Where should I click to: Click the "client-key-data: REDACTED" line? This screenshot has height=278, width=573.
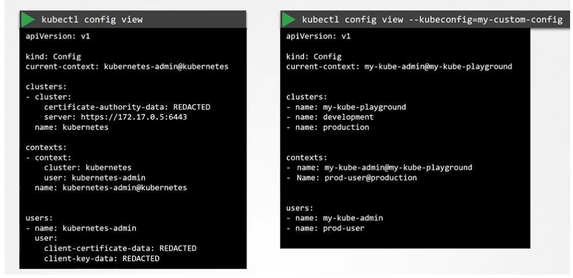[x=101, y=258]
